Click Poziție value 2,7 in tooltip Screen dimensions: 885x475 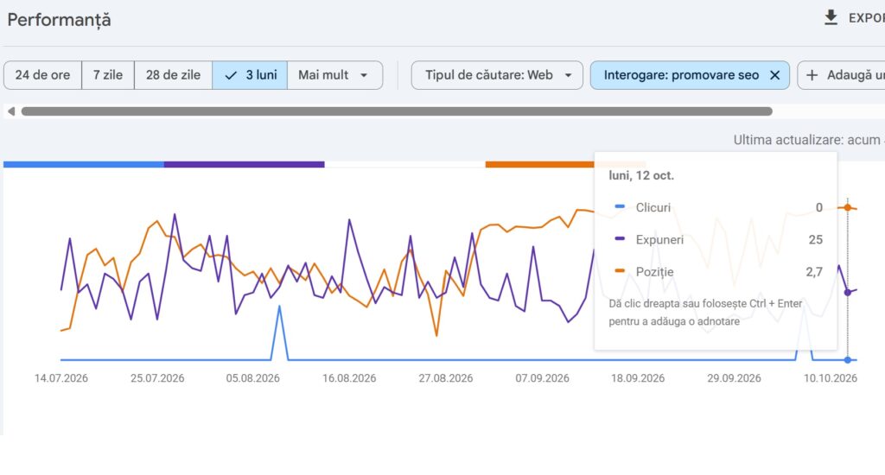click(x=814, y=272)
